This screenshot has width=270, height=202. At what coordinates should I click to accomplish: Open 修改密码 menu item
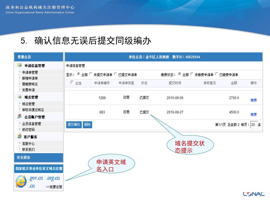(x=28, y=130)
